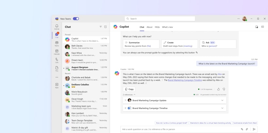
Task: Open the Calendar icon in sidebar
Action: (57, 51)
